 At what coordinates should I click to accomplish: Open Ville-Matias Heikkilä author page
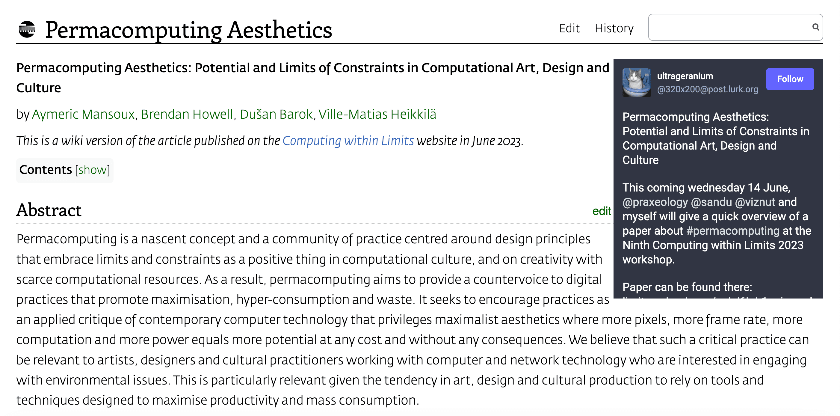point(377,114)
